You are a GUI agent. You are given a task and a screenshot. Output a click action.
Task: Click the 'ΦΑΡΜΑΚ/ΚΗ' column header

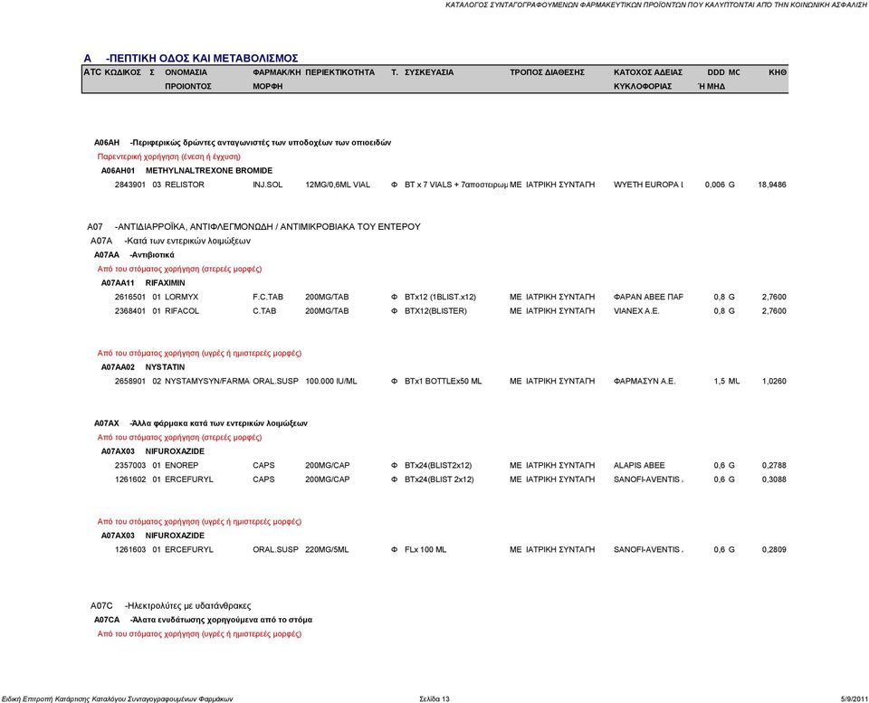pyautogui.click(x=277, y=72)
